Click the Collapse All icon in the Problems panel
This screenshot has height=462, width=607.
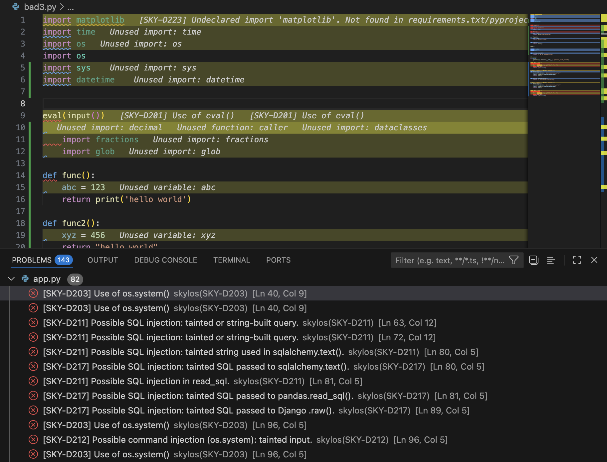click(534, 260)
